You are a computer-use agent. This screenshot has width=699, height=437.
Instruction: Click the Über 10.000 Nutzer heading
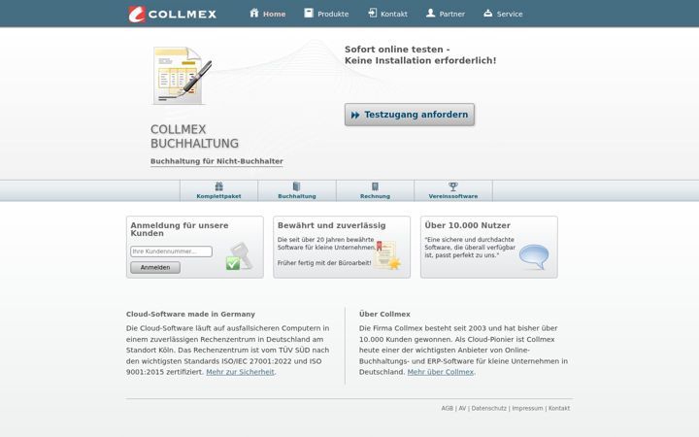pyautogui.click(x=467, y=225)
